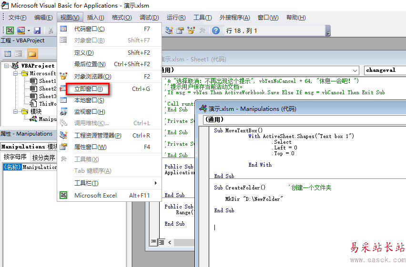The height and width of the screenshot is (267, 406).
Task: Click the properties icon beside 属性窗口
Action: [x=63, y=147]
